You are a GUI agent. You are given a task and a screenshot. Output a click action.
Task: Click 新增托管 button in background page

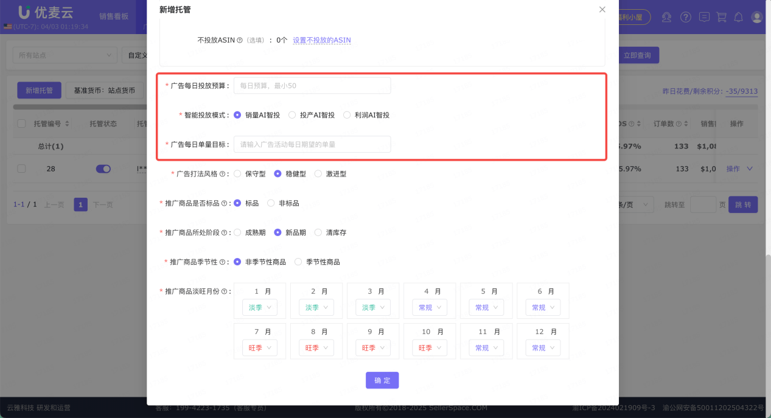[39, 91]
